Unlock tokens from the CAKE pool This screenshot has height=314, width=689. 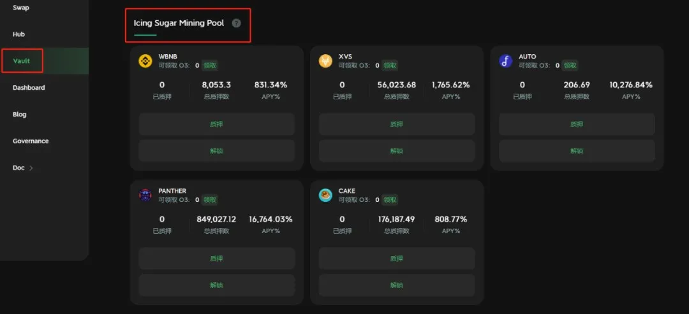pos(396,285)
